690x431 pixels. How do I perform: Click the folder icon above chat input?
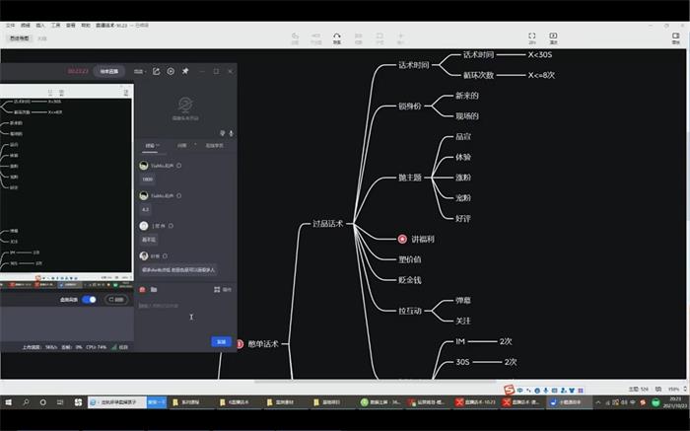154,290
